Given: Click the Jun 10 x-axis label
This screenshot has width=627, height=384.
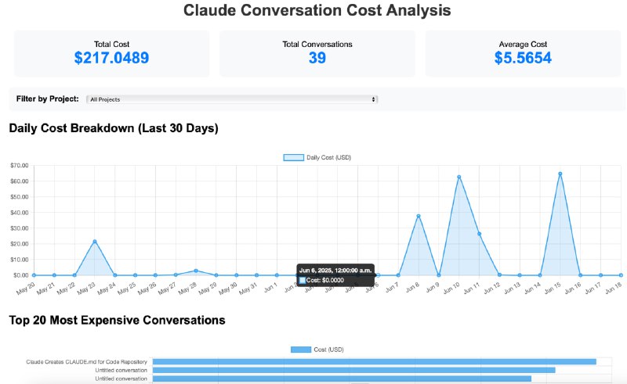Looking at the screenshot, I should pyautogui.click(x=451, y=289).
